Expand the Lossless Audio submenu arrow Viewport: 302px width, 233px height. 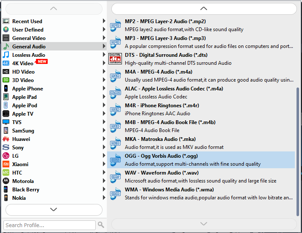coord(104,55)
